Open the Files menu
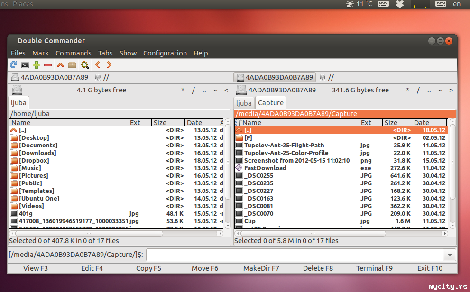 pyautogui.click(x=18, y=53)
